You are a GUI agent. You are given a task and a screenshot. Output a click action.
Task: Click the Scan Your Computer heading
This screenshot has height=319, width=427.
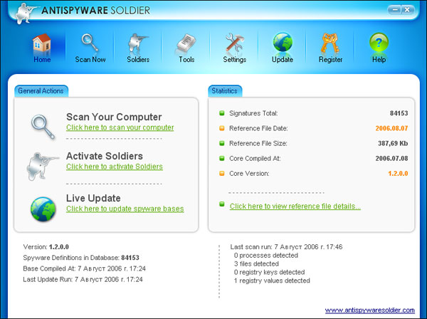click(114, 117)
